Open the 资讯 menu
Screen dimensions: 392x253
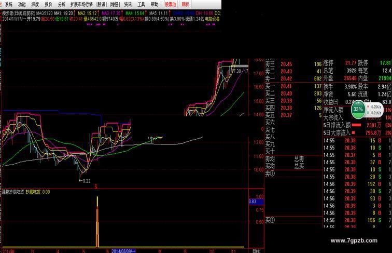[128, 4]
